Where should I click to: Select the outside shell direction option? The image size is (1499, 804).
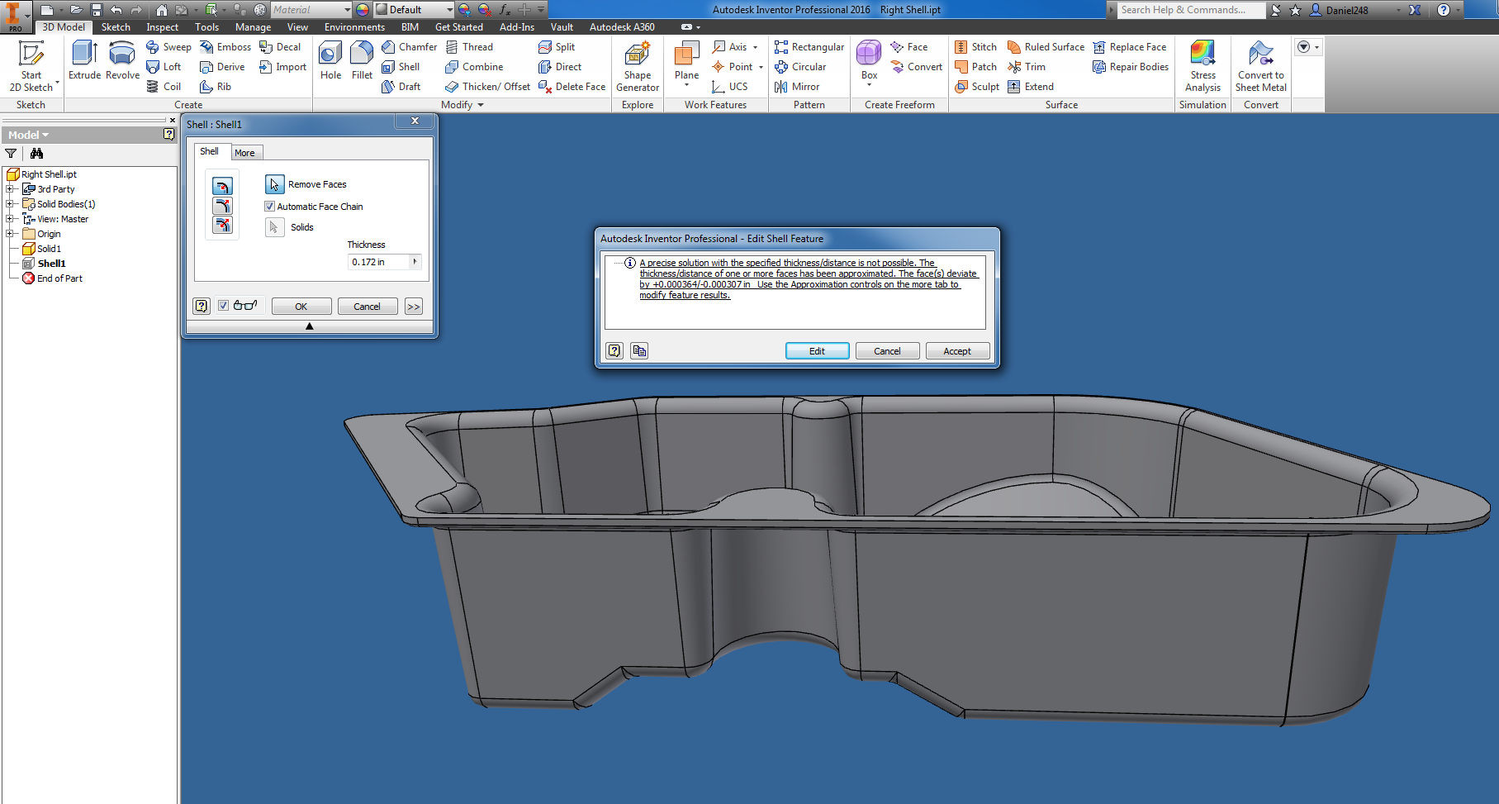point(222,206)
